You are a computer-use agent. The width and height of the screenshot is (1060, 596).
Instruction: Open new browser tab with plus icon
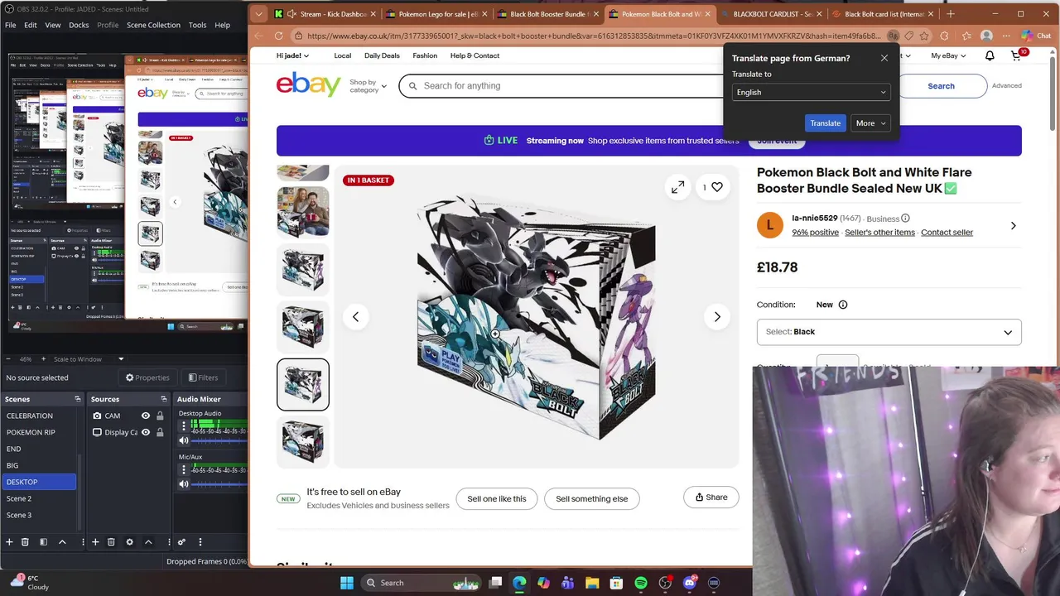(951, 14)
